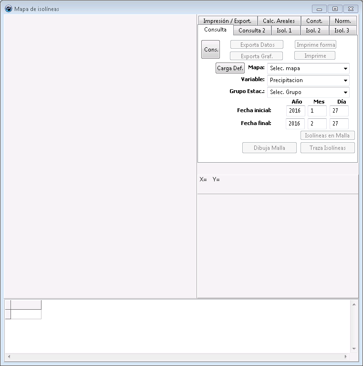The image size is (363, 366).
Task: Click the Fecha inicial Año field
Action: tap(295, 111)
